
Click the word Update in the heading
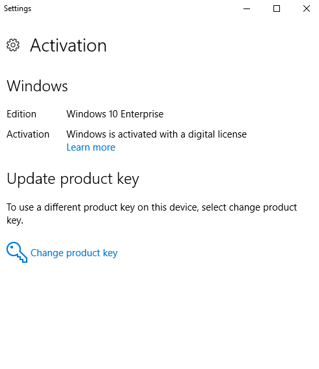[31, 179]
